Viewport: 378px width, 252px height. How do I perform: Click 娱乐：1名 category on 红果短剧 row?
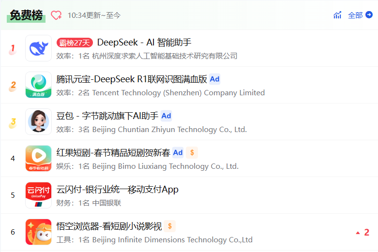pyautogui.click(x=73, y=166)
